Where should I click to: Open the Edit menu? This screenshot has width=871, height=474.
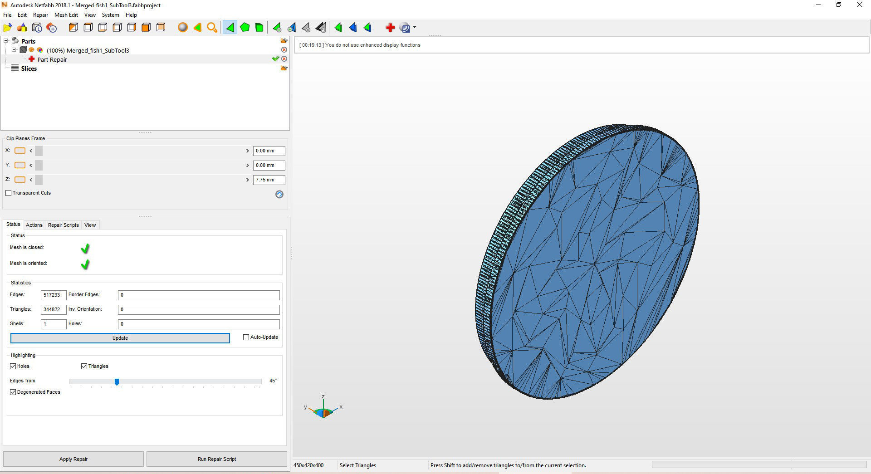coord(22,15)
